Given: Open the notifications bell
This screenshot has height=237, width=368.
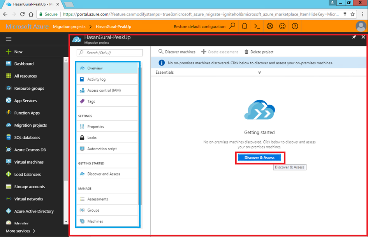Looking at the screenshot, I should 245,26.
